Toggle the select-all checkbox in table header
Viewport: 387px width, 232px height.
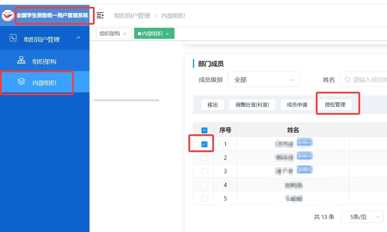coord(204,130)
